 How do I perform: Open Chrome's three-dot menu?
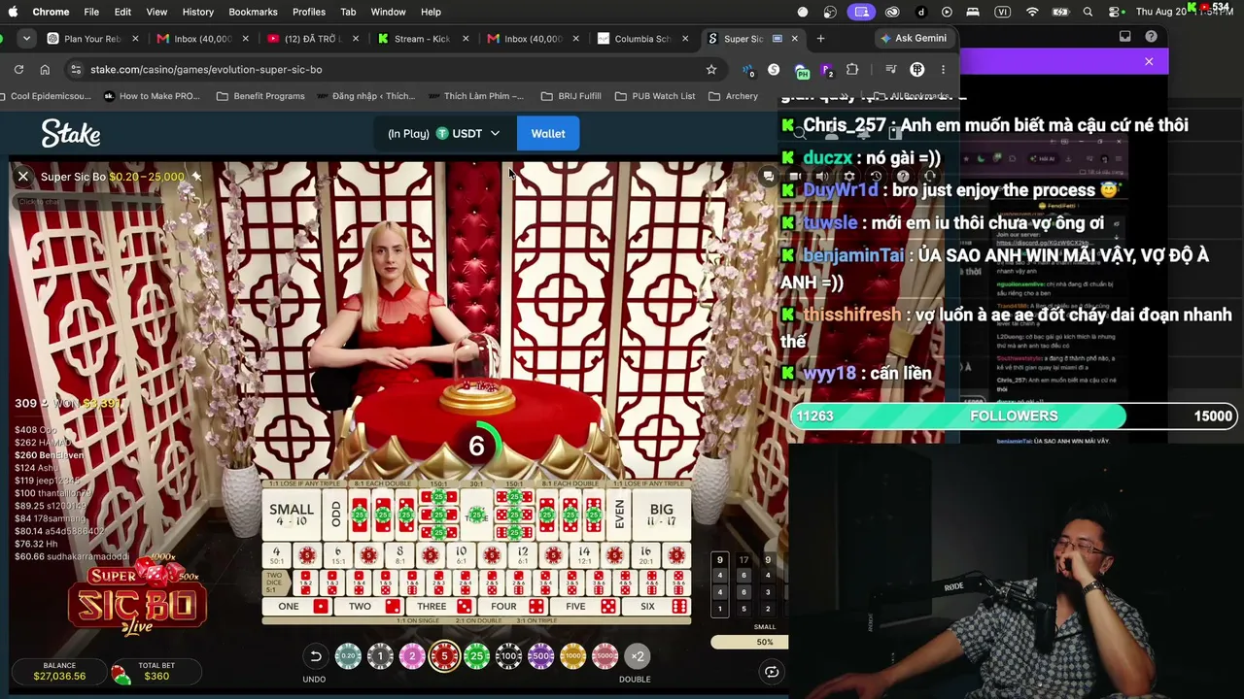coord(943,69)
